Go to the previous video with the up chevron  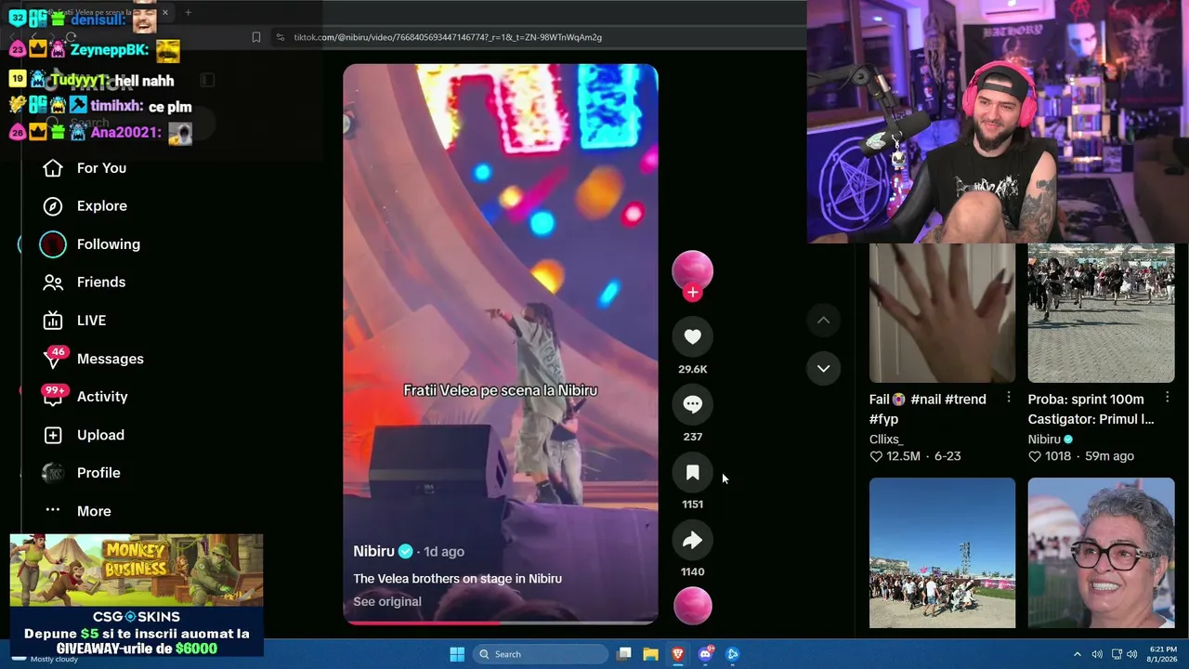823,321
